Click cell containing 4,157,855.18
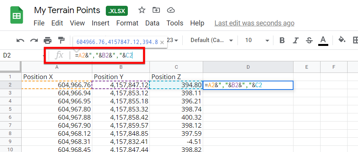358x152 pixels. pyautogui.click(x=121, y=101)
